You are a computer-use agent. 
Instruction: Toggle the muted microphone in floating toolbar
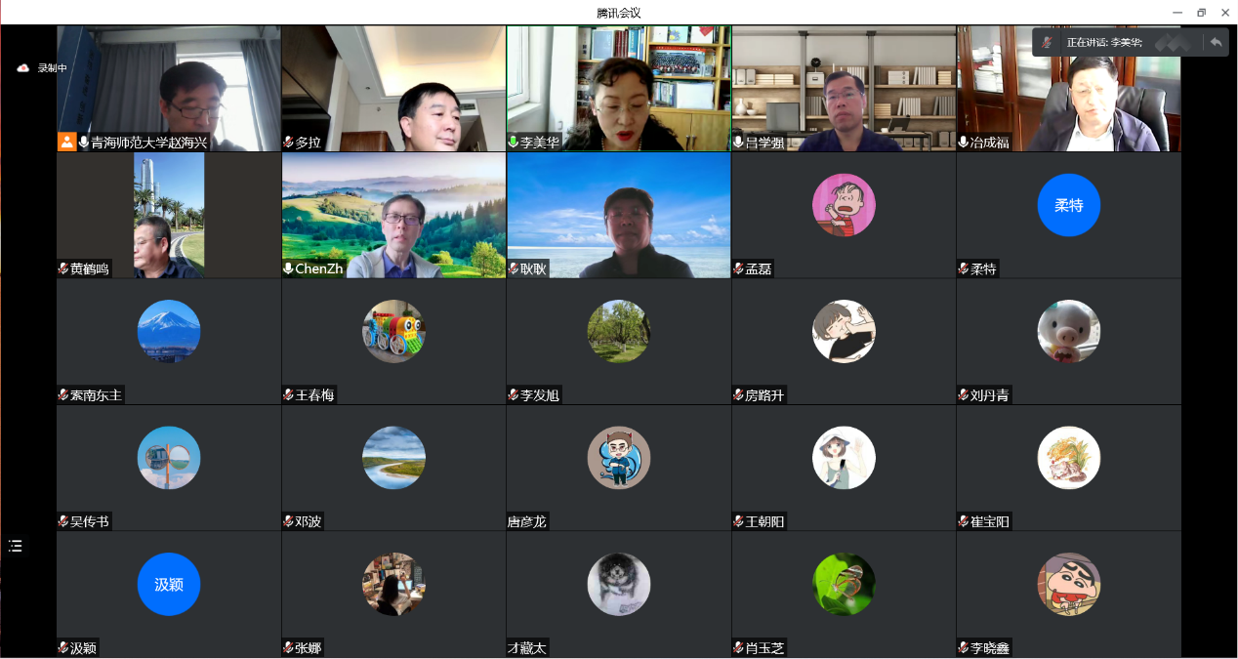pyautogui.click(x=1048, y=42)
